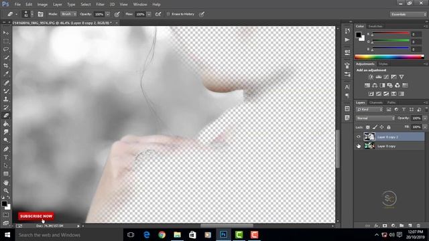Toggle lock all for the layer

389,127
